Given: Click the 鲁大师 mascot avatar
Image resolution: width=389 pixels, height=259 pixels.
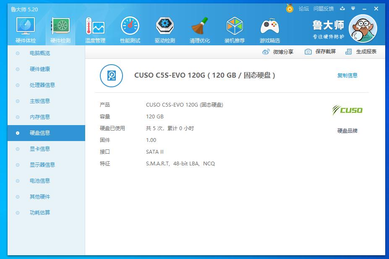Looking at the screenshot, I should click(363, 28).
